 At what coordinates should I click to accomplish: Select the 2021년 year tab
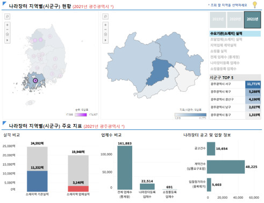click(x=252, y=20)
